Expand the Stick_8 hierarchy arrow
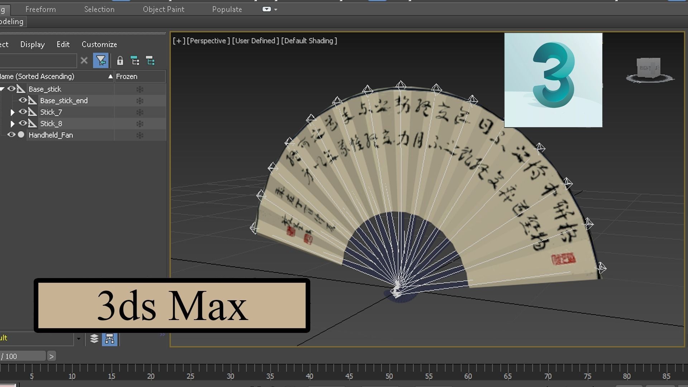 coord(13,124)
